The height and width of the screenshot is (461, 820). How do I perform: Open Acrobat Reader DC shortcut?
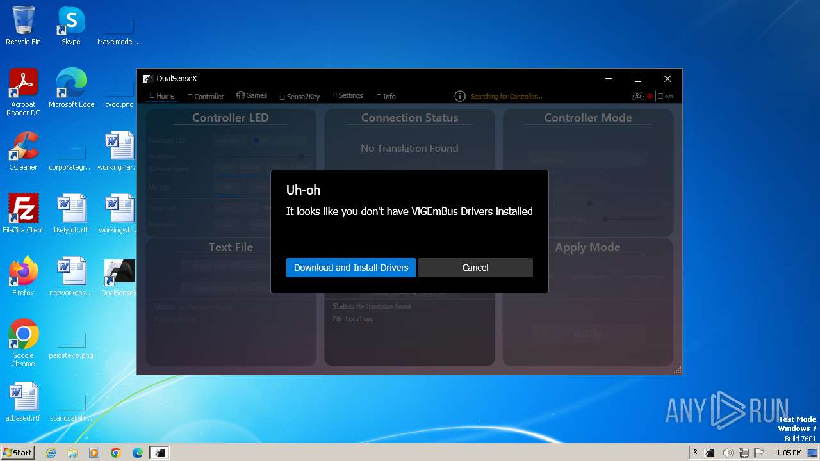click(23, 93)
